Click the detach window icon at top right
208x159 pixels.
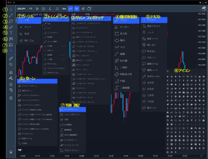203,9
